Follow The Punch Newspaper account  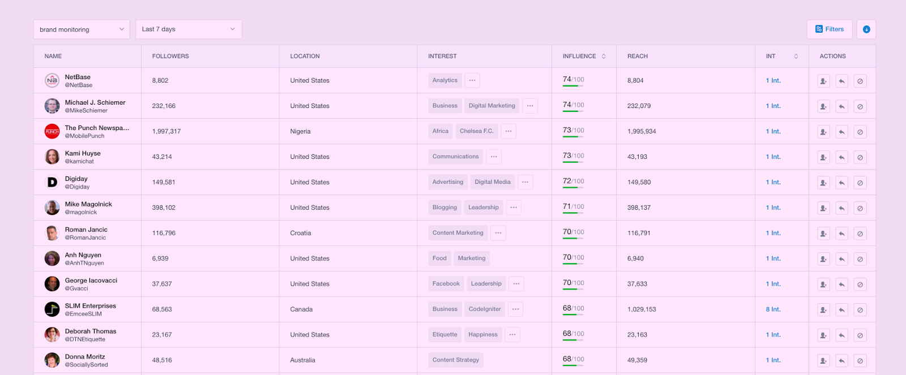(823, 132)
